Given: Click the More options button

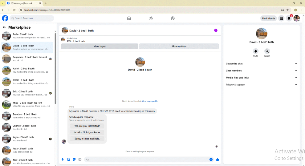Looking at the screenshot, I should pyautogui.click(x=179, y=47).
